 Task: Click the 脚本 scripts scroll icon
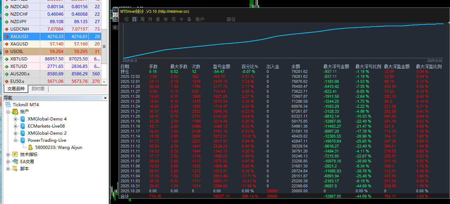click(15, 168)
